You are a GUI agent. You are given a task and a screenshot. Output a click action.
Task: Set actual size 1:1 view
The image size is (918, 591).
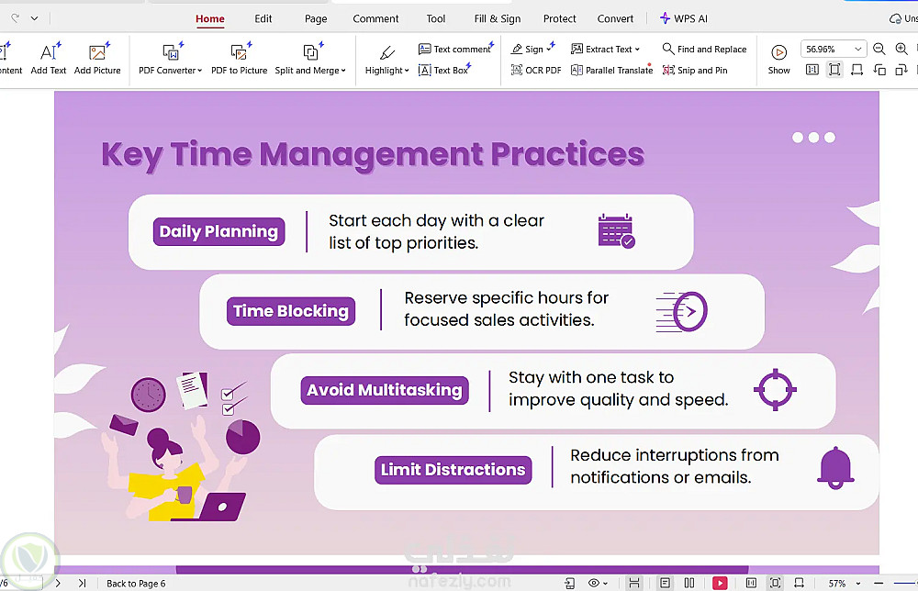coord(812,71)
